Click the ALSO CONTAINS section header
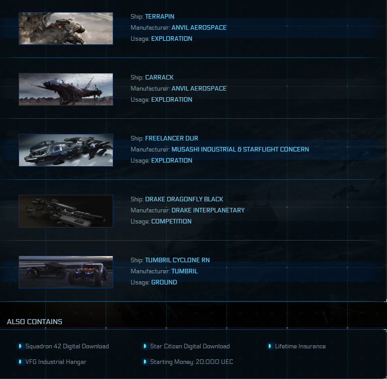Viewport: 387px width, 379px height. pyautogui.click(x=35, y=322)
